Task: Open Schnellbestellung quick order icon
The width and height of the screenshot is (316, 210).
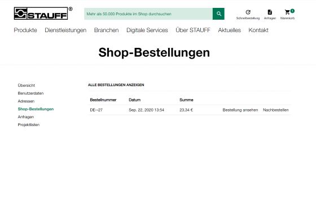Action: click(248, 12)
